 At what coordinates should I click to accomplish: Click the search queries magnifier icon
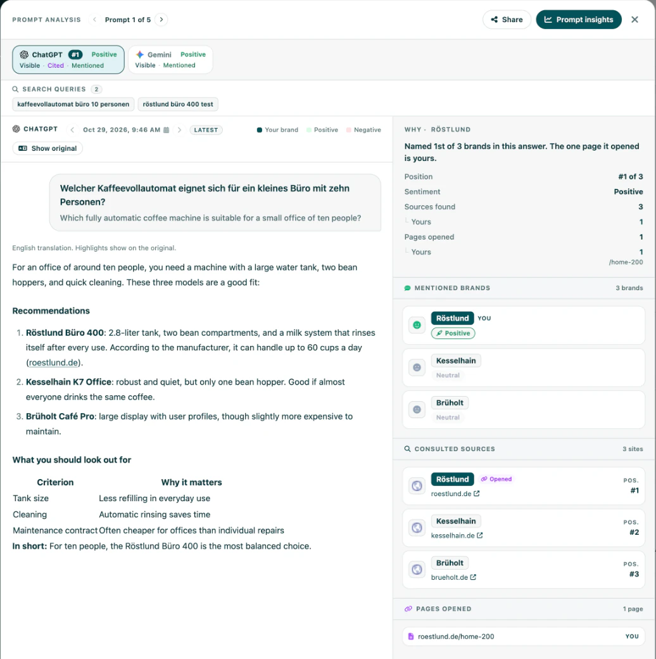[x=16, y=89]
